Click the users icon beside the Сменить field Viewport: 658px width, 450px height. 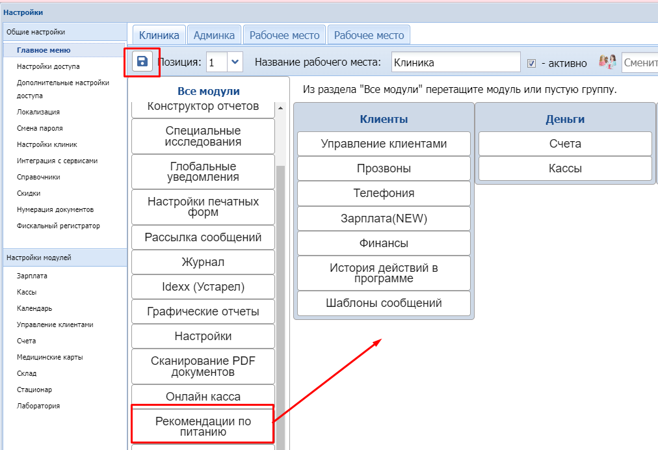pos(607,62)
